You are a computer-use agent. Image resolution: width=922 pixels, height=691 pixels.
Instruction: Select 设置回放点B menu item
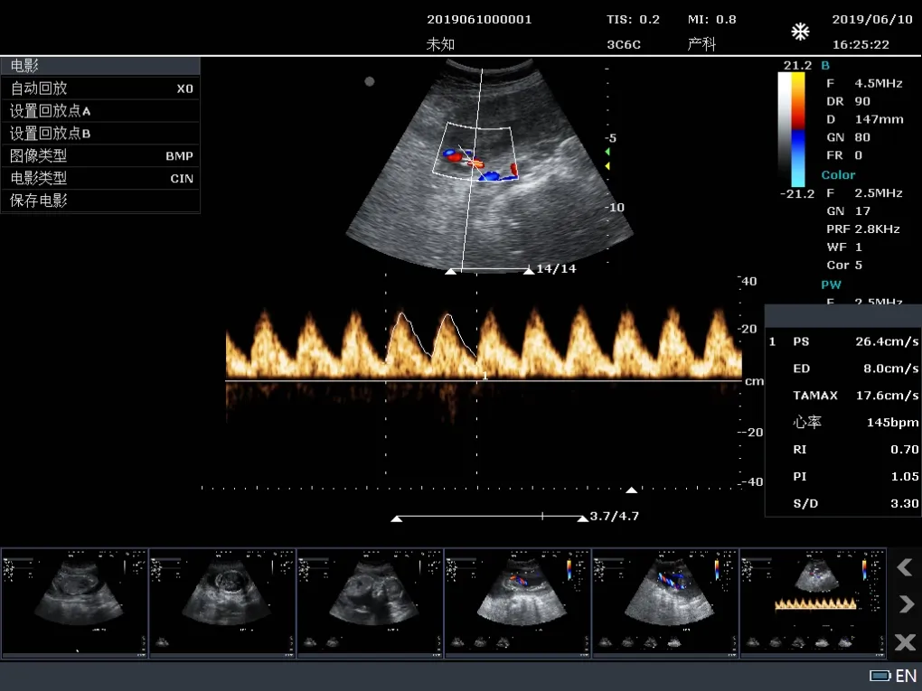pos(100,134)
